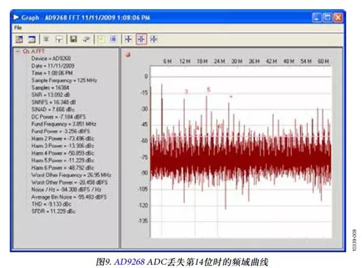This screenshot has width=362, height=268.
Task: Click the 6 M frequency axis label
Action: coord(167,61)
